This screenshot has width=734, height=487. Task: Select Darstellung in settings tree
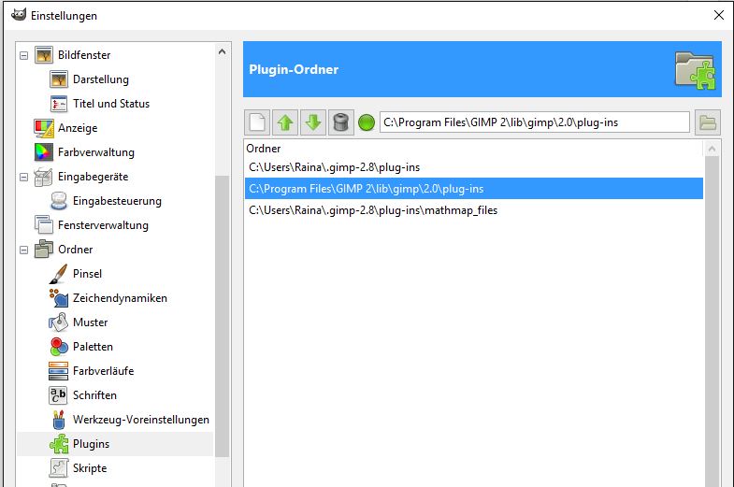[x=101, y=79]
